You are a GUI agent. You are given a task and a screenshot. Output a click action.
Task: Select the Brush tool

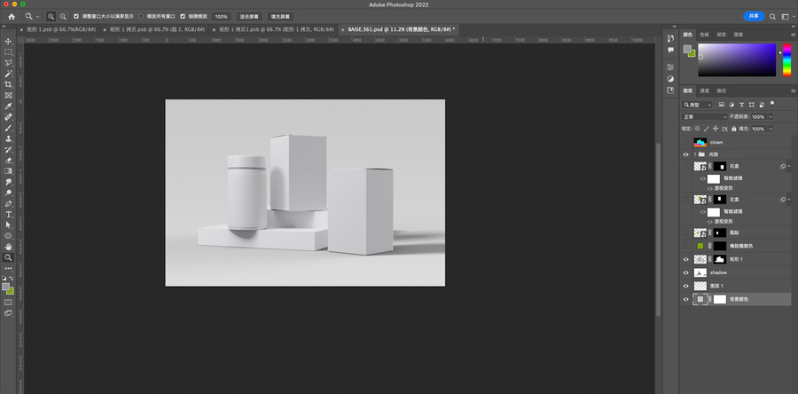point(8,128)
